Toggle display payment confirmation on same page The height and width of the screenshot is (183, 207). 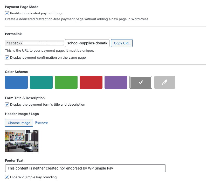[7, 57]
